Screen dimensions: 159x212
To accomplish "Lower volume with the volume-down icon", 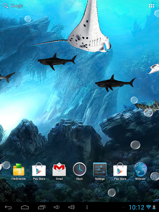I will (57, 207).
